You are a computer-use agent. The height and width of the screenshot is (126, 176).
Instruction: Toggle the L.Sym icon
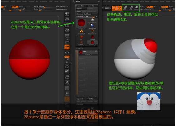pos(67,53)
